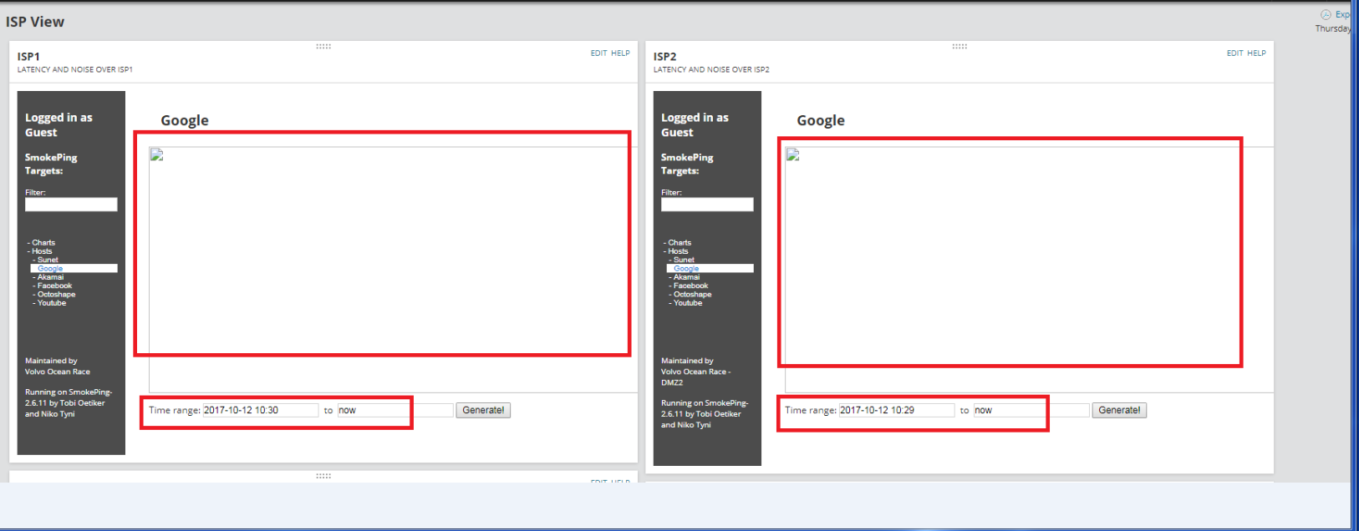The width and height of the screenshot is (1359, 531).
Task: Select Sunet host in ISP2 panel
Action: [x=684, y=260]
